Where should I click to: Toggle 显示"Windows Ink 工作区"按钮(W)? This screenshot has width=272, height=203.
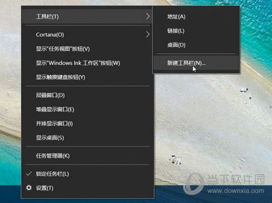coord(87,63)
